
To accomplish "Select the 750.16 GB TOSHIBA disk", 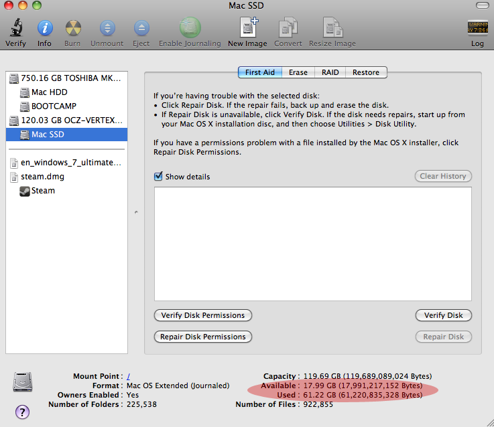I will 66,78.
